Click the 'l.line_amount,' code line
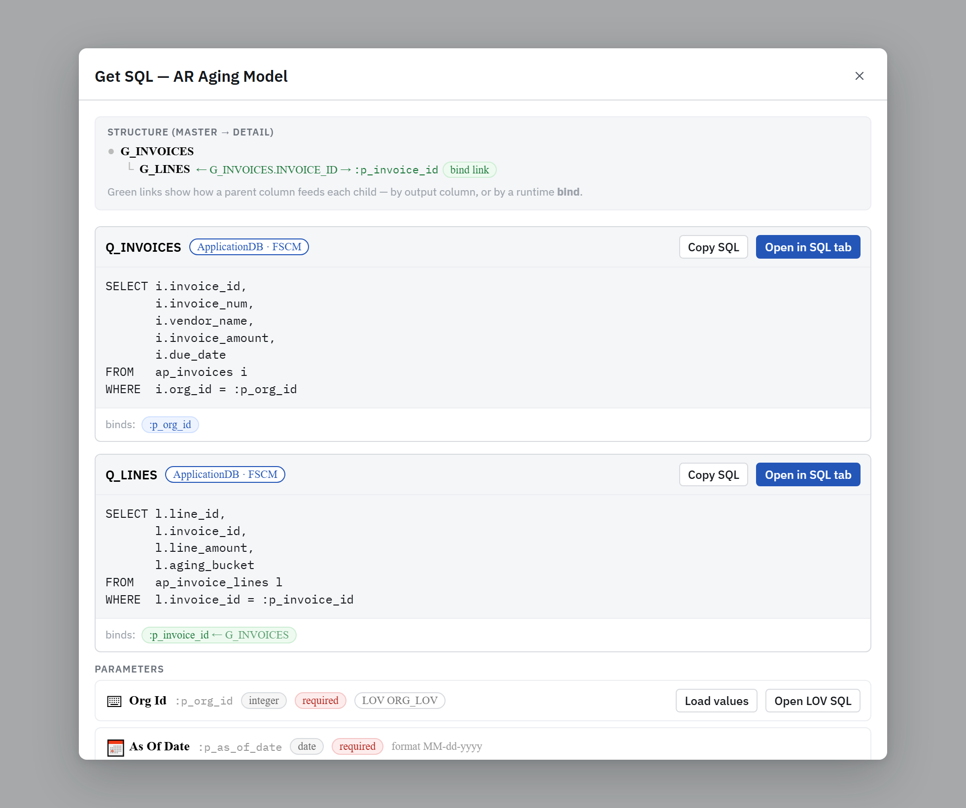This screenshot has height=808, width=966. click(205, 548)
